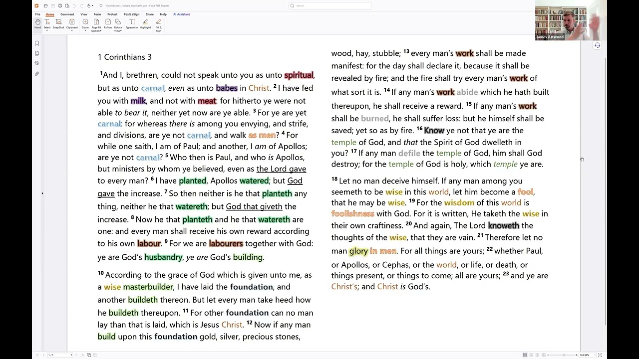Open the Bookmarks panel in left sidebar
Viewport: 639px width, 359px height.
click(37, 43)
